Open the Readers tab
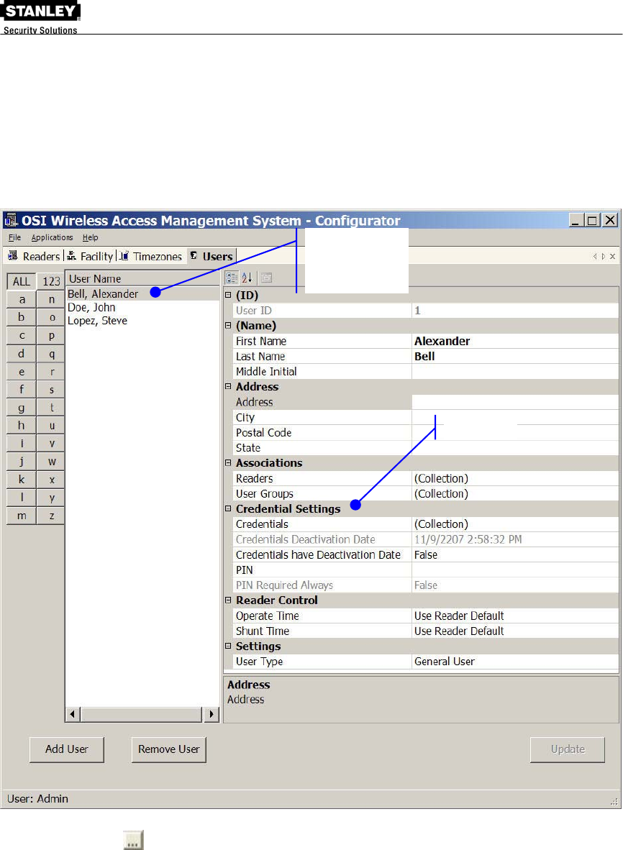The height and width of the screenshot is (850, 623). point(34,257)
